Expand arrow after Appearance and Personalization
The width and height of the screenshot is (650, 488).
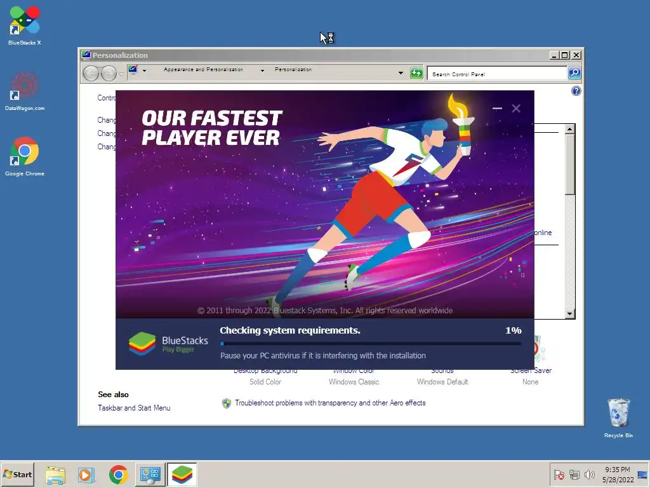click(x=262, y=71)
